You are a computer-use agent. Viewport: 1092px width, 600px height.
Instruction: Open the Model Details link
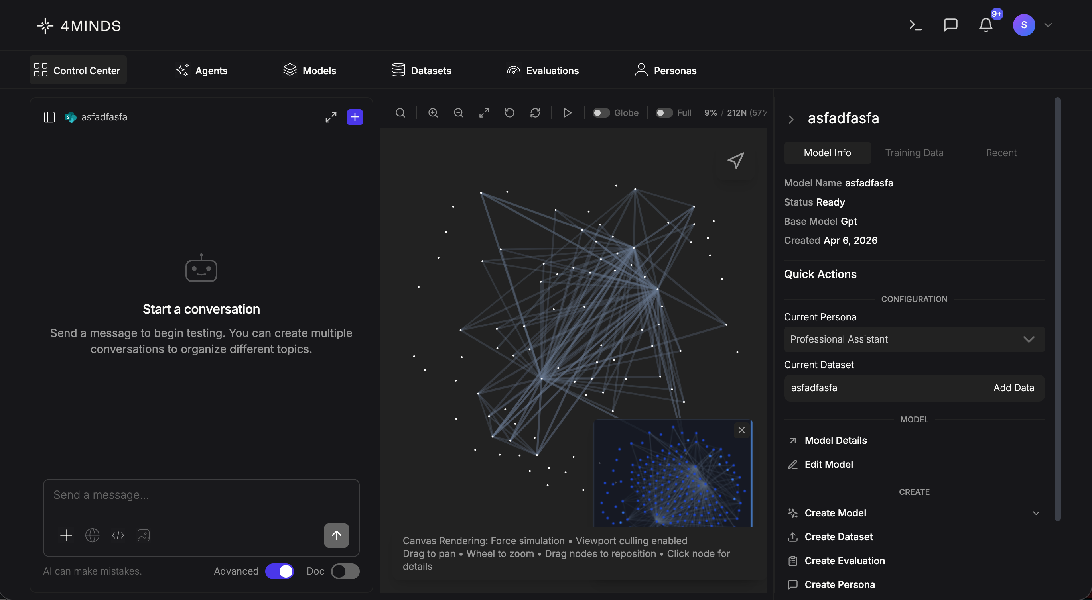point(836,440)
